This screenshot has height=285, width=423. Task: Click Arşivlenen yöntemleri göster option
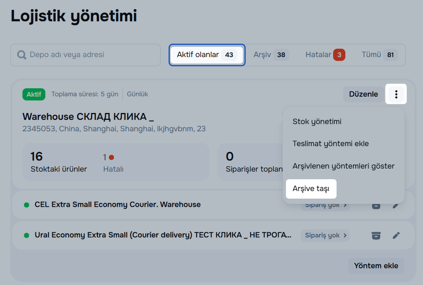click(x=343, y=166)
